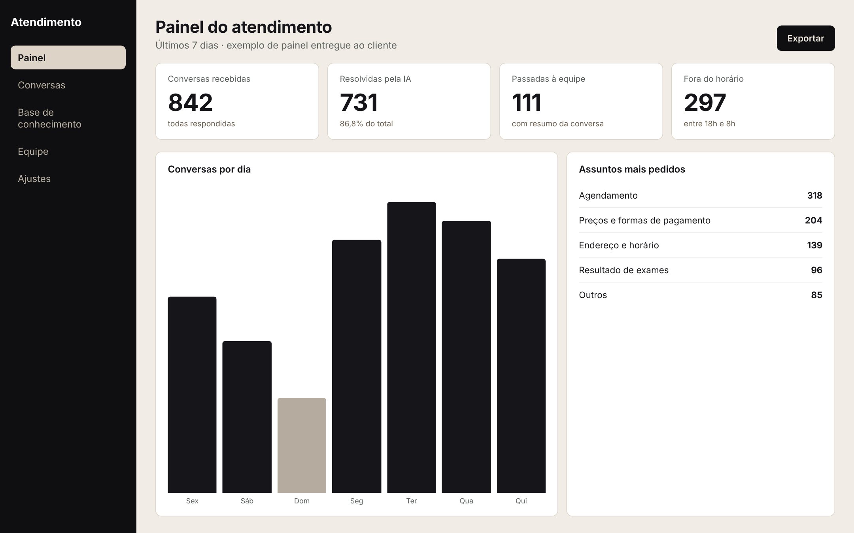Go to Conversas in sidebar
The height and width of the screenshot is (533, 854).
pyautogui.click(x=68, y=85)
